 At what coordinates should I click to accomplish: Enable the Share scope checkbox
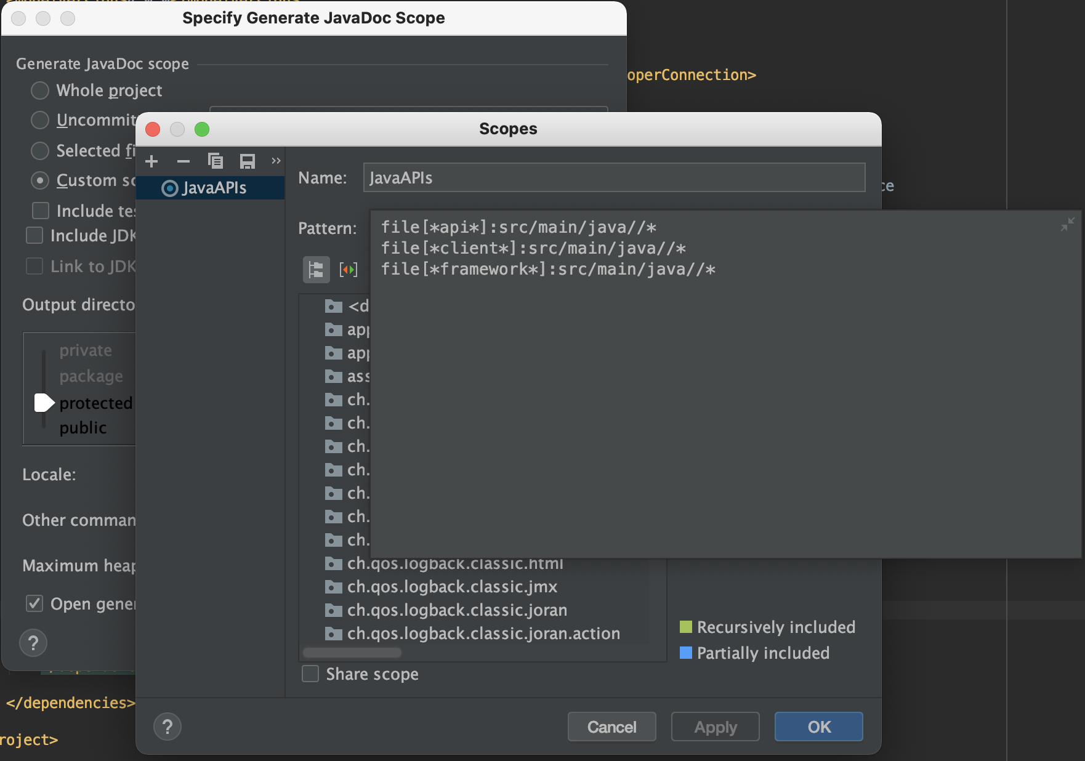coord(310,674)
